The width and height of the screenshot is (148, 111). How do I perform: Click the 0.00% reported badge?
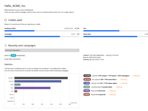87,95
